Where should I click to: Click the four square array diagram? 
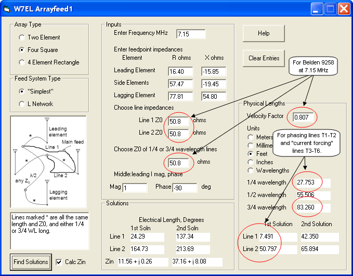(48, 162)
